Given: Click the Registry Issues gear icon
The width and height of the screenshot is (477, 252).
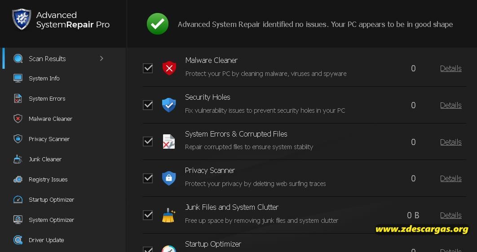Looking at the screenshot, I should 18,179.
